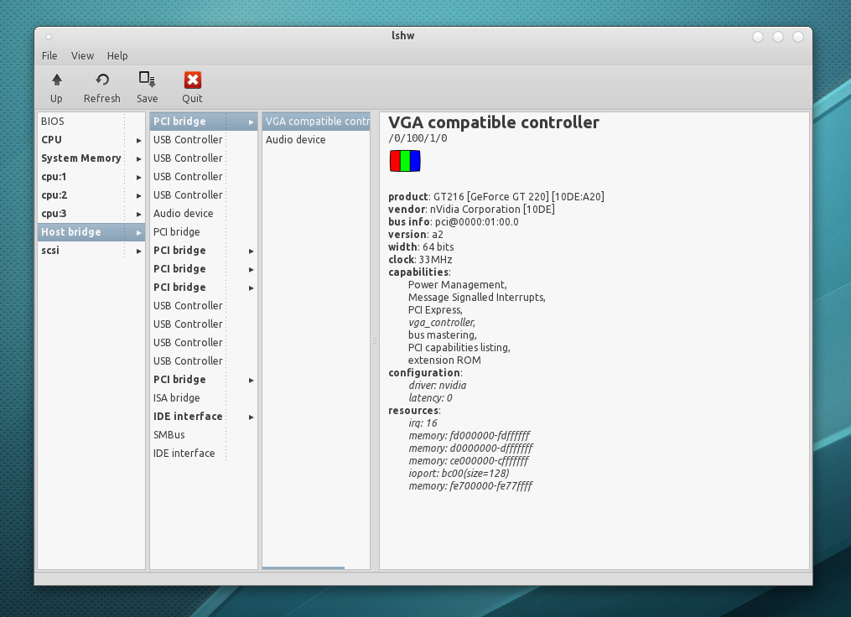Click the bus info pci@0000:01:00.0 line

coord(454,222)
